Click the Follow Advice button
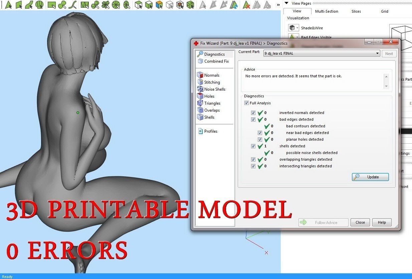This screenshot has height=279, width=412. [x=323, y=222]
